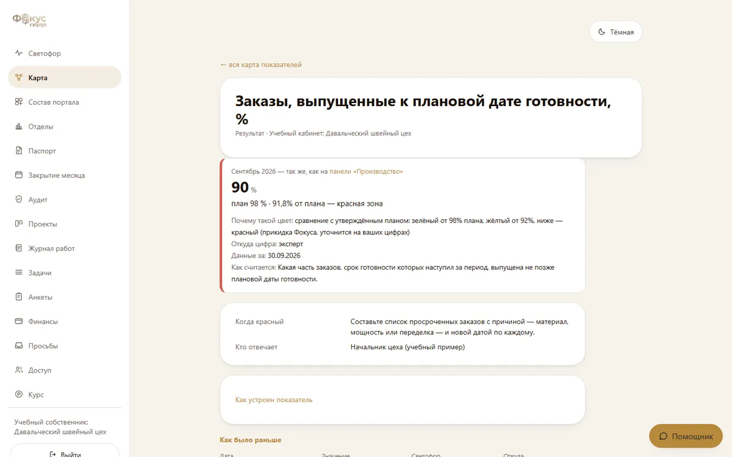Follow the вся карта показателей back link

pos(260,65)
